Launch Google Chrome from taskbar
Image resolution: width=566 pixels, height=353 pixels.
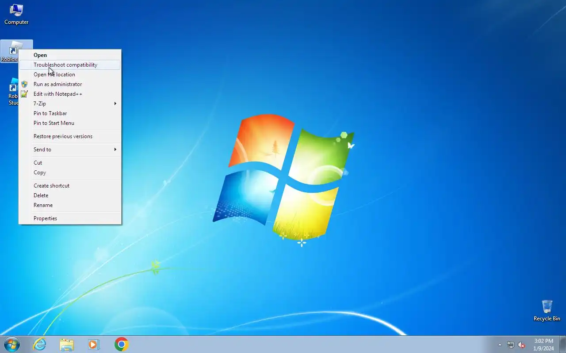(121, 344)
